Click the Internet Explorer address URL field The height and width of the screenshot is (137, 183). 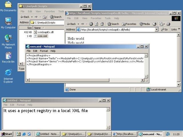[117, 30]
